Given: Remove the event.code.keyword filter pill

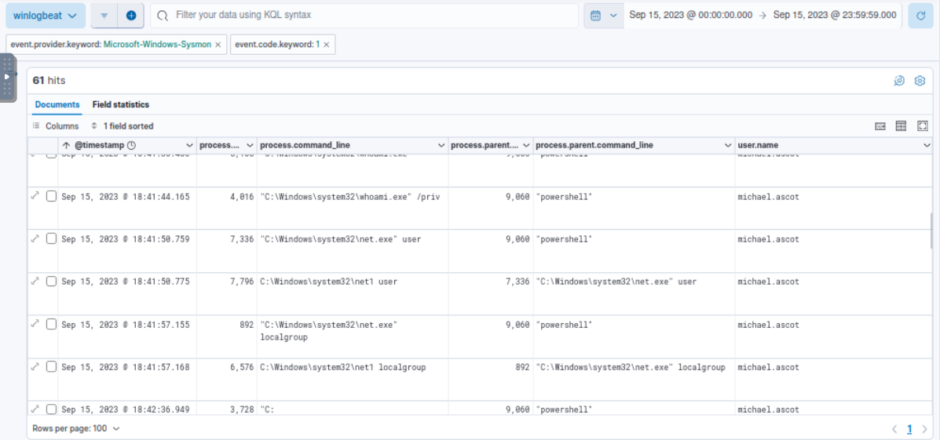Looking at the screenshot, I should click(x=326, y=45).
